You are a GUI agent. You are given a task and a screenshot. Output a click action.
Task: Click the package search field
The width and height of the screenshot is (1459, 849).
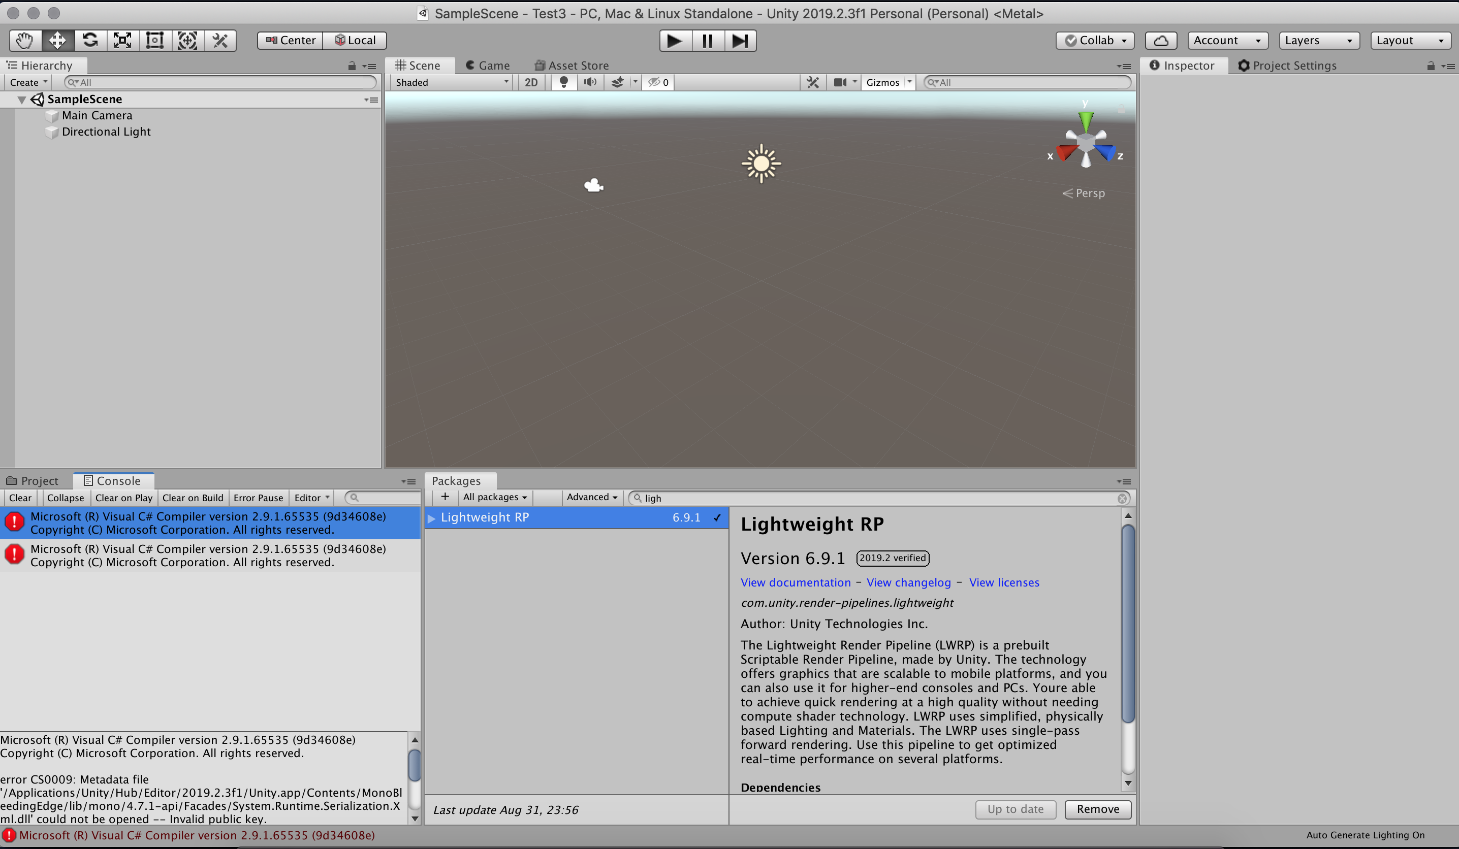coord(869,498)
